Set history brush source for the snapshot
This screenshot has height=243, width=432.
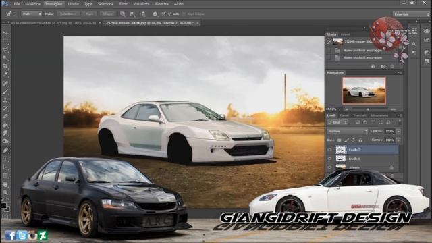[329, 42]
